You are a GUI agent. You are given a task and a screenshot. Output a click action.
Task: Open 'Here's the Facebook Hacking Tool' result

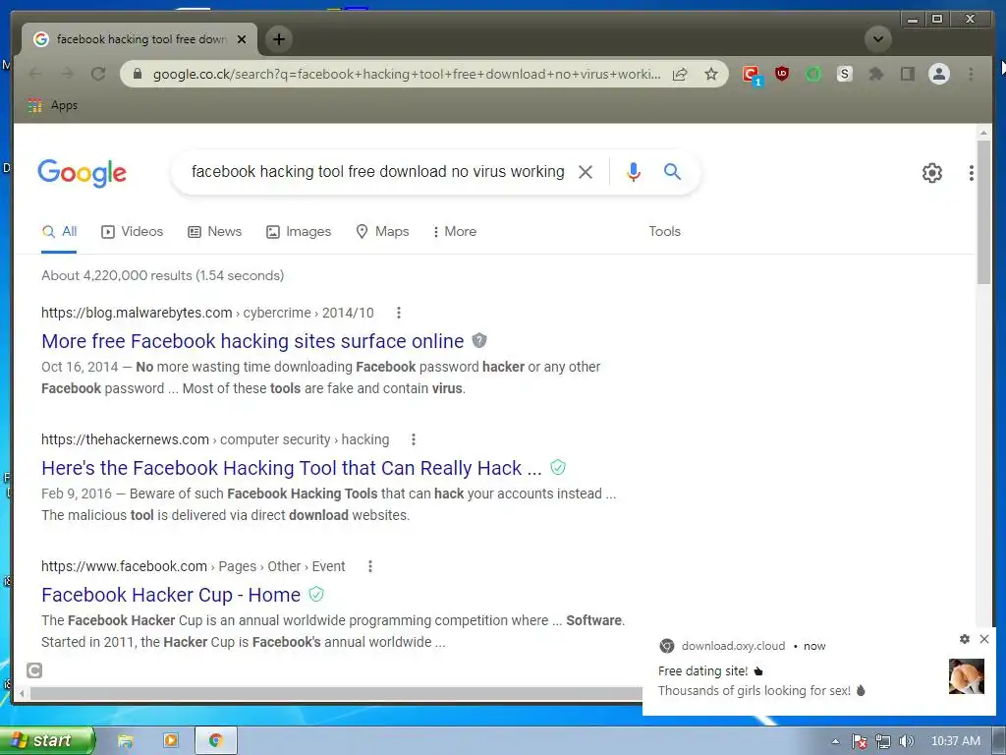point(291,468)
